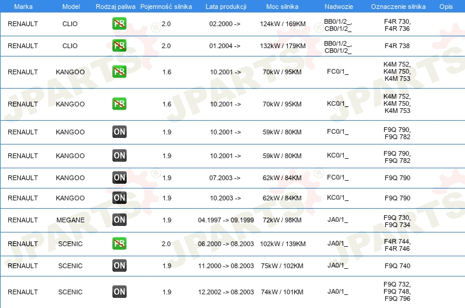The height and width of the screenshot is (308, 465).
Task: Click the '01.2004 ->' production date
Action: click(x=225, y=46)
